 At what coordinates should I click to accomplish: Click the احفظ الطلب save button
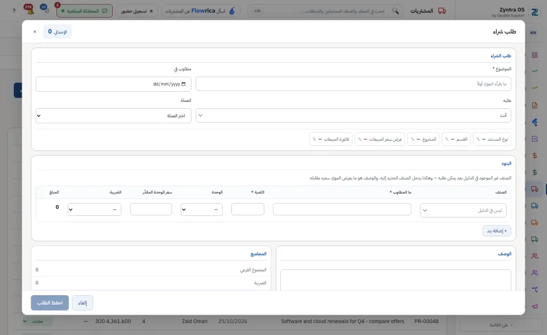coord(50,303)
